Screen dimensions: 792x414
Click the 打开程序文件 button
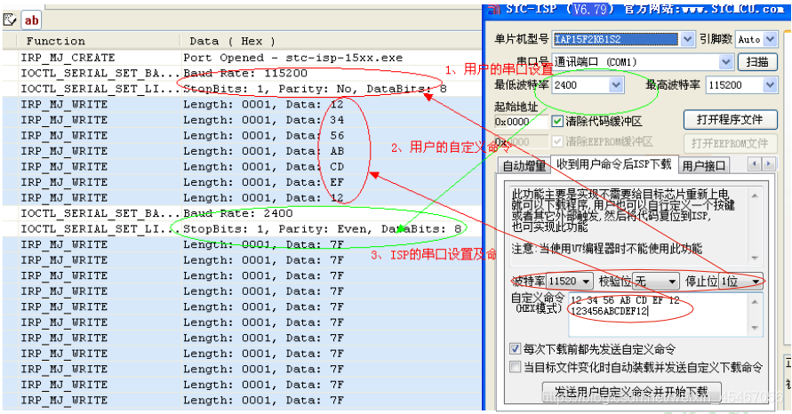(730, 120)
